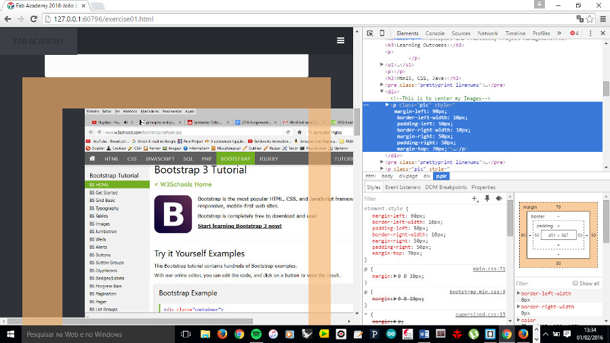The width and height of the screenshot is (610, 343).
Task: Expand the highlighted p class pic node
Action: (387, 104)
